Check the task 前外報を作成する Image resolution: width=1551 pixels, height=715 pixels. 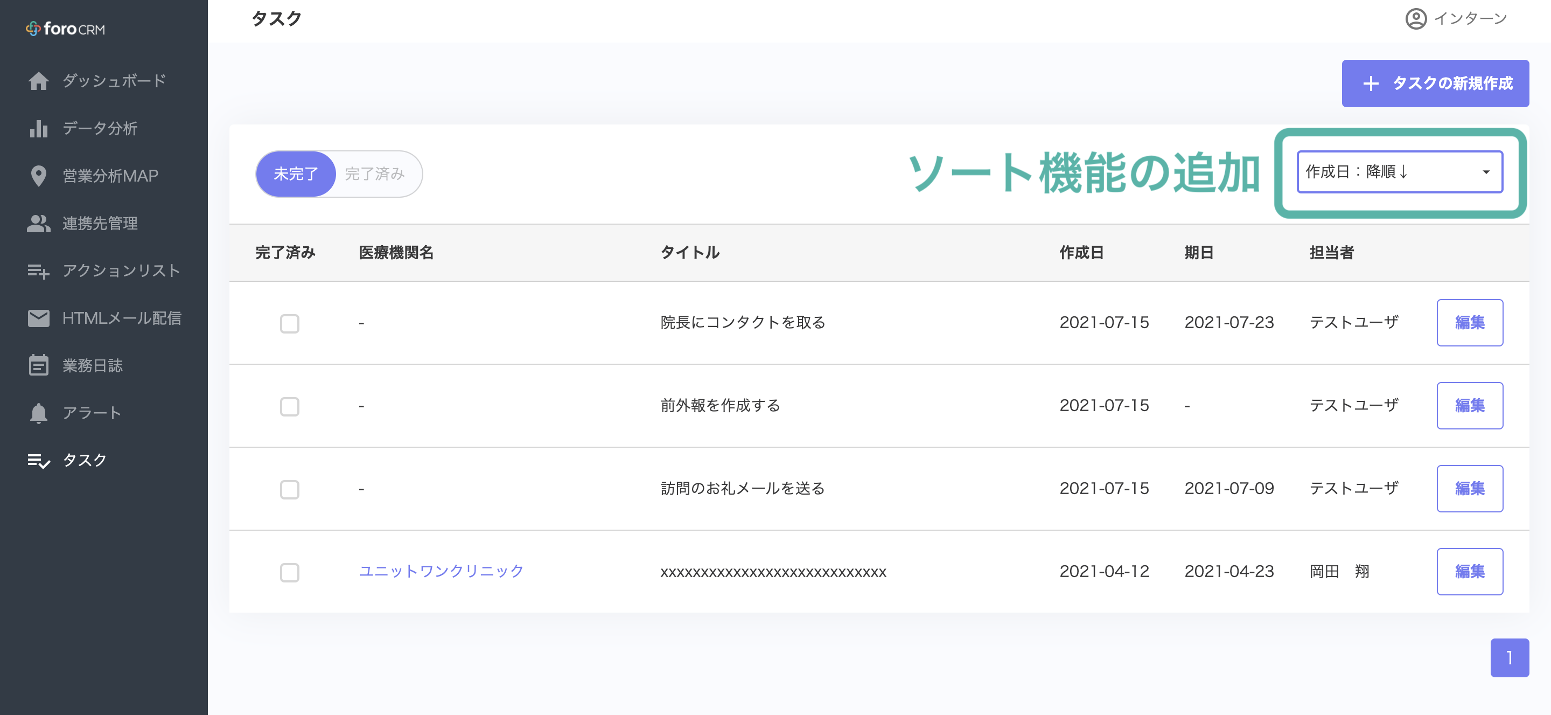tap(290, 407)
